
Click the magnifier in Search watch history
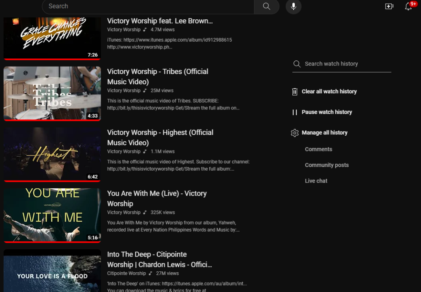(297, 64)
